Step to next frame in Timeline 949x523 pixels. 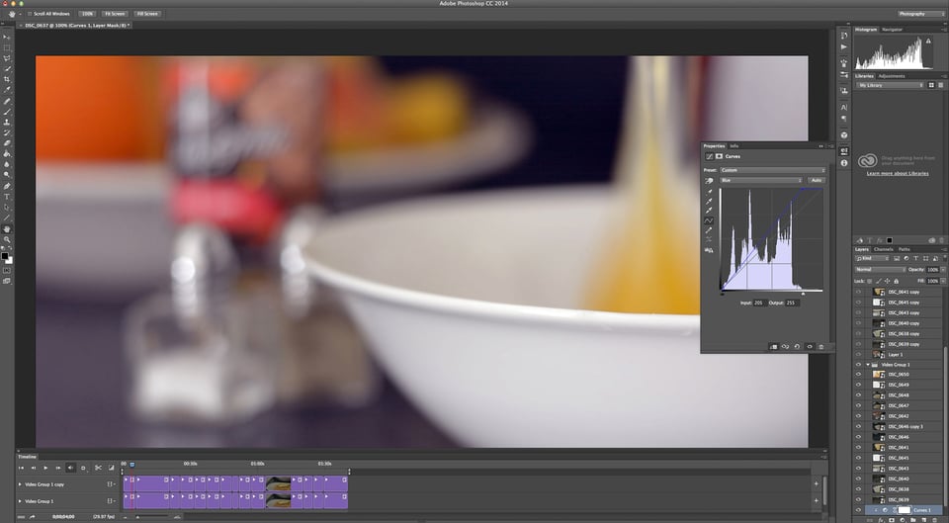point(58,468)
